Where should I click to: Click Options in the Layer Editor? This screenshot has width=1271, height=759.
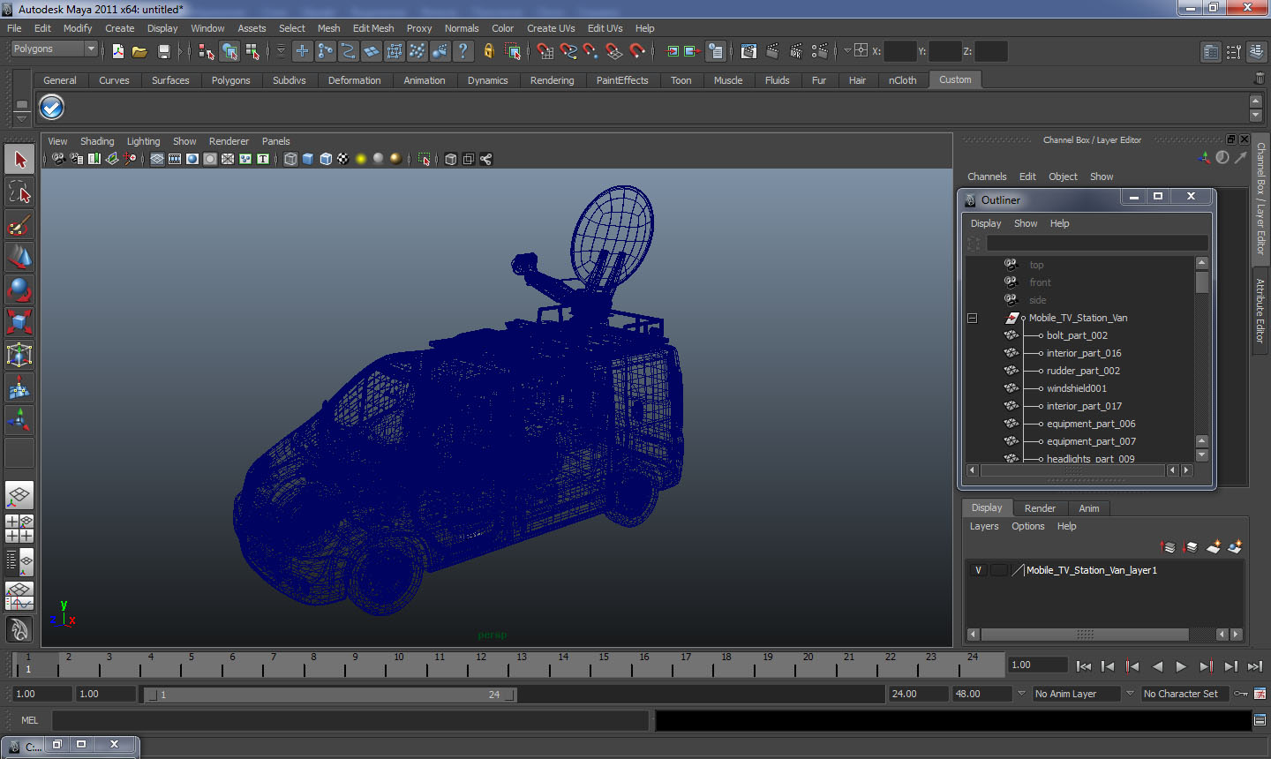1027,526
